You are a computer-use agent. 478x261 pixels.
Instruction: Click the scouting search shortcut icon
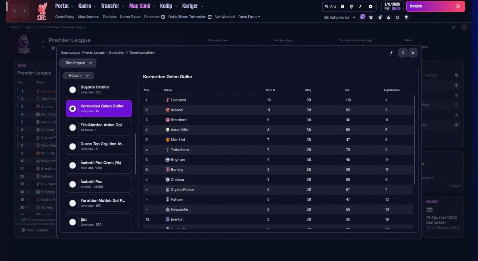pos(389,17)
